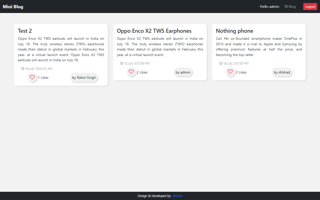The height and width of the screenshot is (200, 320).
Task: Like the Test 2 post heart icon
Action: tap(32, 77)
